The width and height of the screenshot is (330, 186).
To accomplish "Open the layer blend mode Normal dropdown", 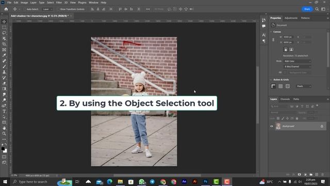I will (x=283, y=113).
